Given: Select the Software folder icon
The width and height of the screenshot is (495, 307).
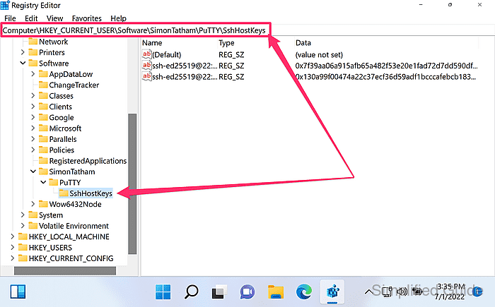Looking at the screenshot, I should pos(33,63).
